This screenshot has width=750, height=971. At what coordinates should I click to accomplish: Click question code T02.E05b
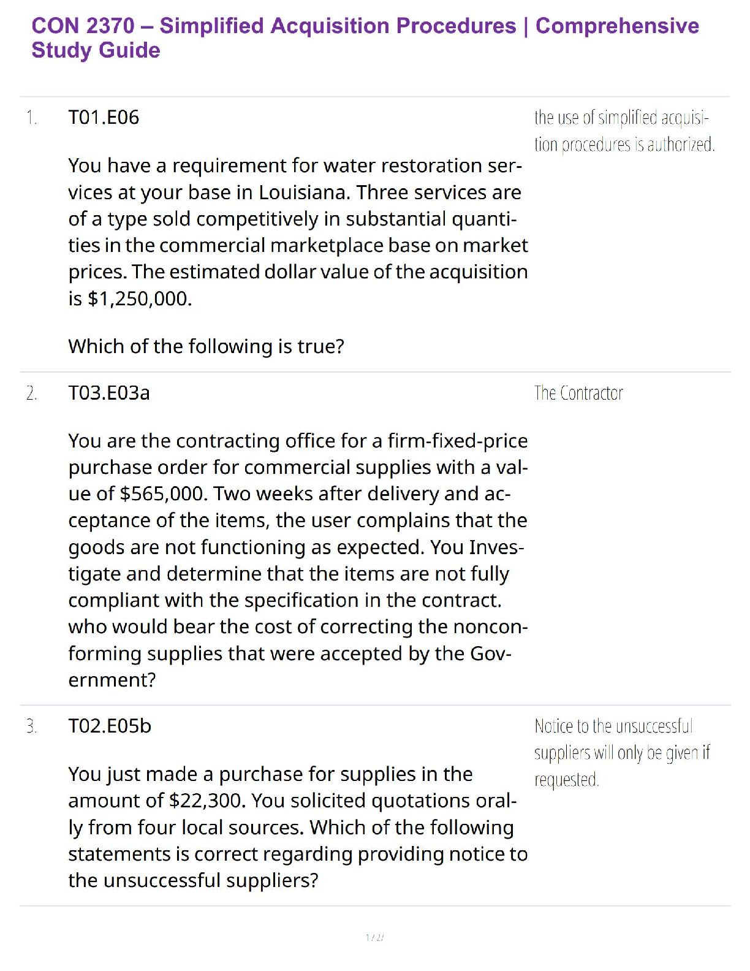(109, 726)
